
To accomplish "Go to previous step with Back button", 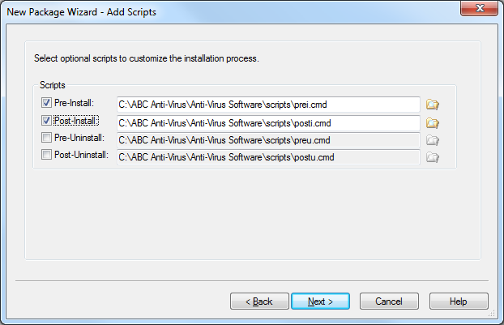I will 259,301.
